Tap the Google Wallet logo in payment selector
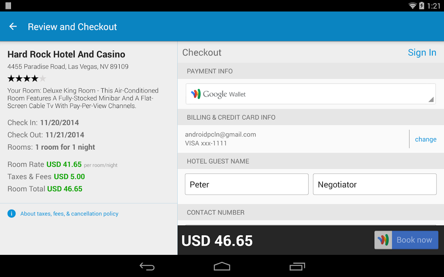The image size is (444, 277). [x=196, y=94]
